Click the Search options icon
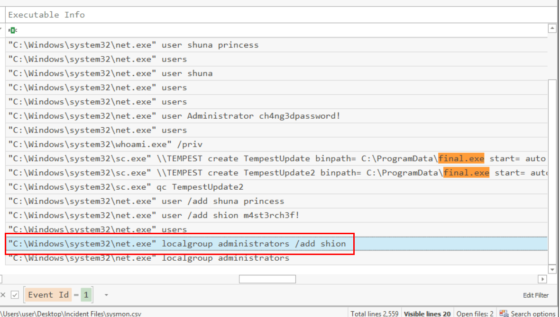Viewport: 560px width, 317px height. [x=505, y=313]
